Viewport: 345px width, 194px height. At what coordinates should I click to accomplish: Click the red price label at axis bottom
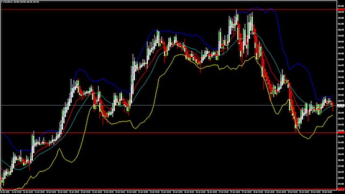(341, 189)
